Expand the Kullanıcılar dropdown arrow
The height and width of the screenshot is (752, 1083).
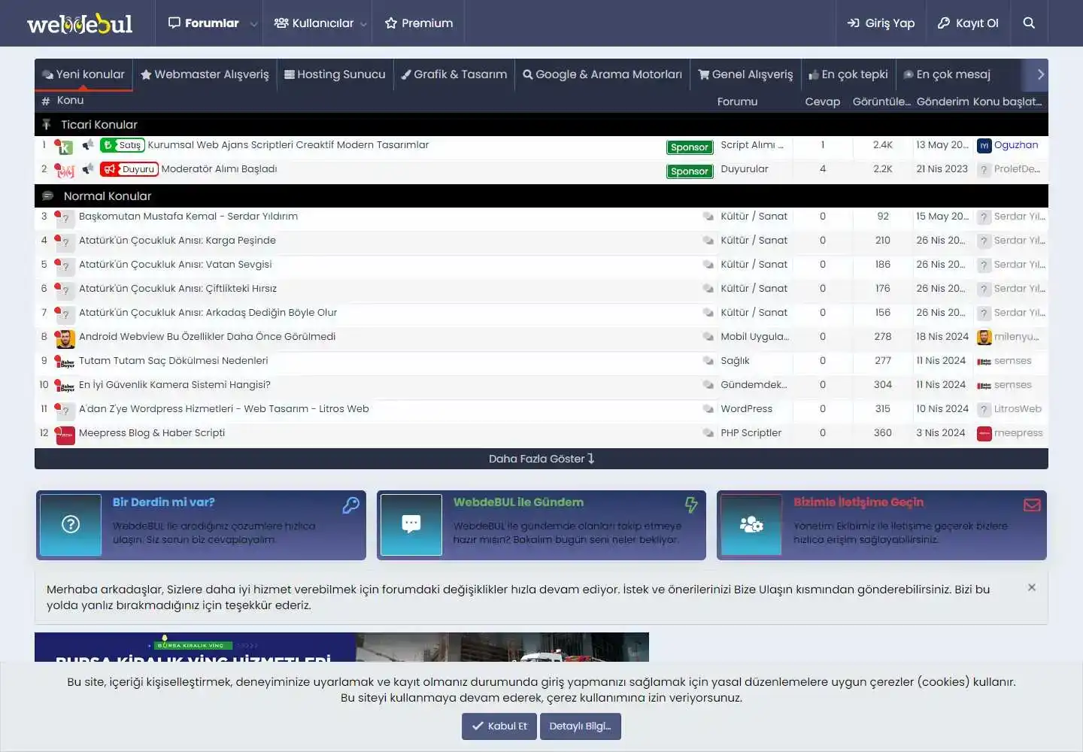tap(364, 23)
